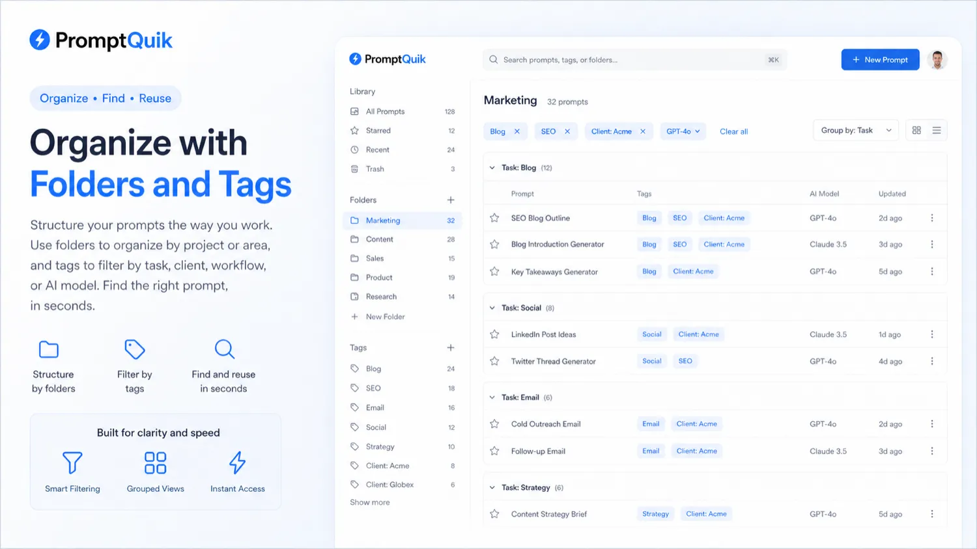
Task: Collapse the Task: Social group
Action: click(x=492, y=308)
